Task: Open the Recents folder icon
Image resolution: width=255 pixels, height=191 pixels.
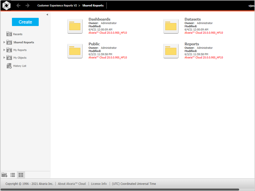Action: tap(9, 34)
